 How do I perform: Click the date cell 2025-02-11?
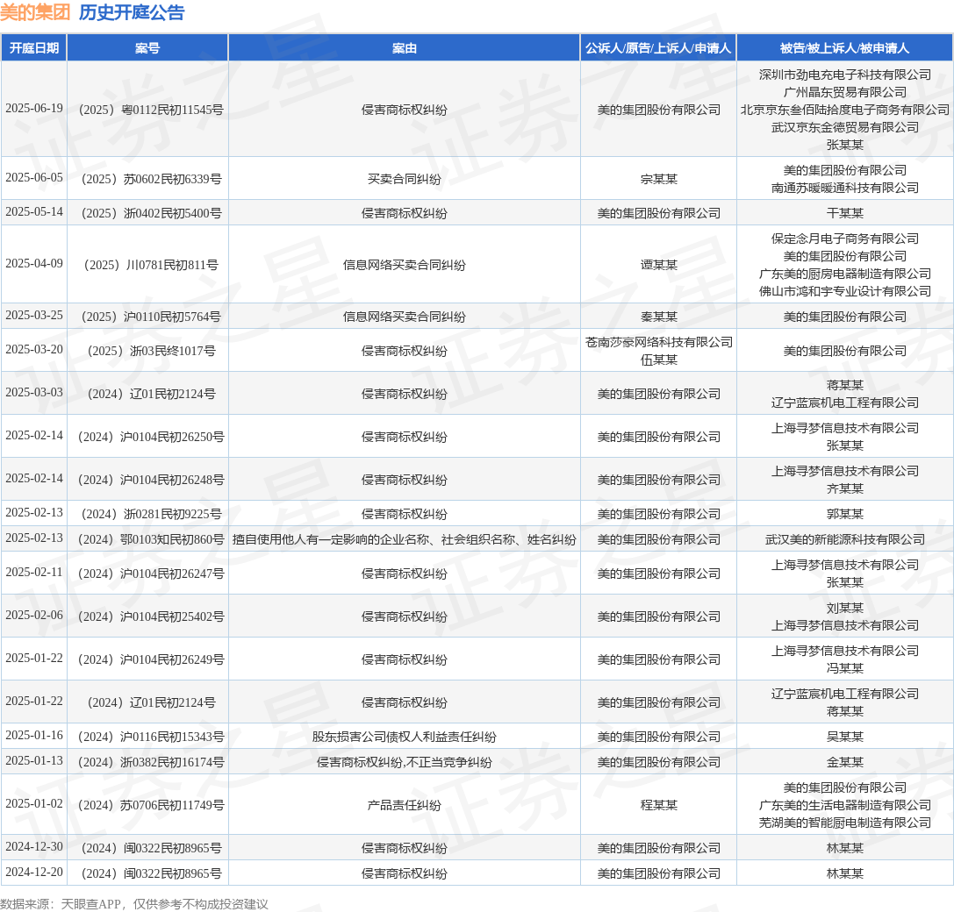coord(34,572)
